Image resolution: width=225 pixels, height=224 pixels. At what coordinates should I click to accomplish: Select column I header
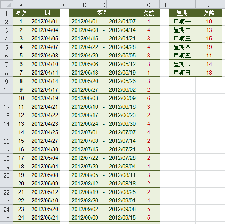click(182, 5)
